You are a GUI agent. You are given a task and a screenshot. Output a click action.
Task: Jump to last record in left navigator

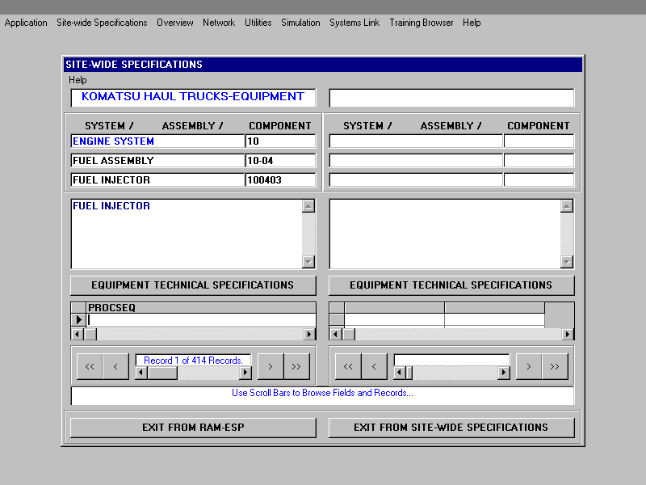point(296,366)
